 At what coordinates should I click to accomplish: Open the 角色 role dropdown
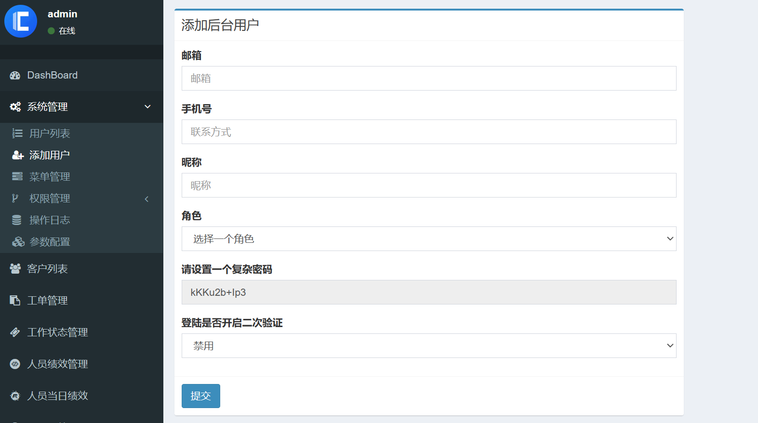[429, 238]
